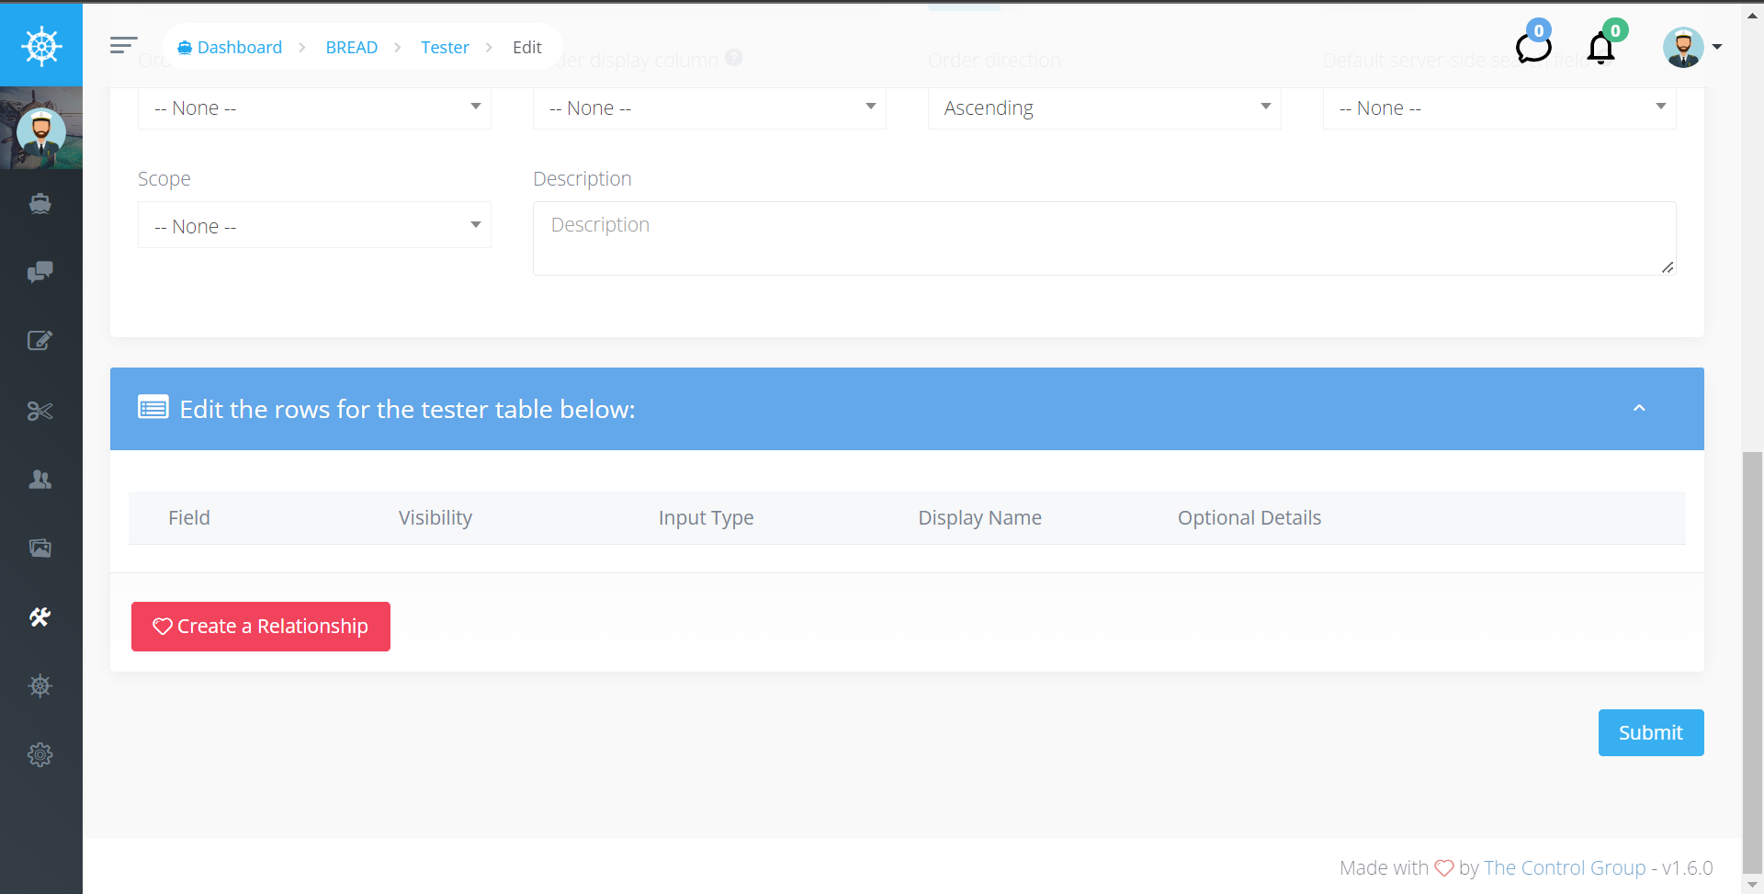Click the Optional Details column header
This screenshot has height=894, width=1764.
coord(1249,518)
